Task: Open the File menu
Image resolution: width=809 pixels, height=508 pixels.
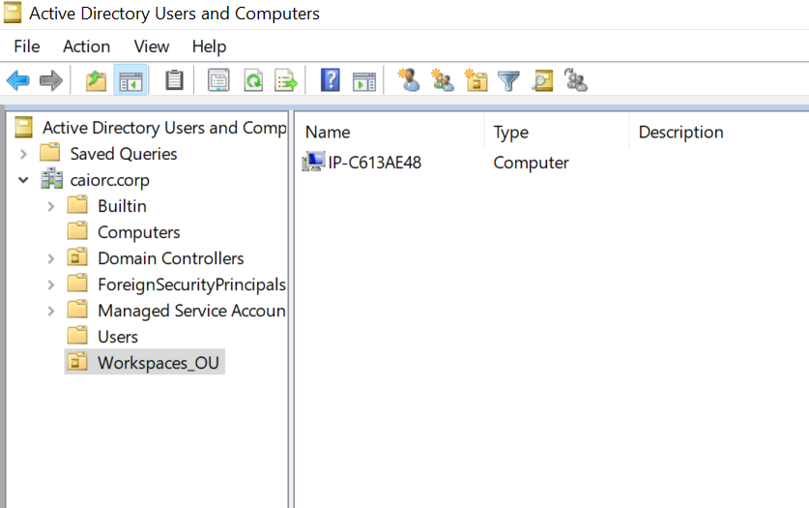Action: (x=27, y=46)
